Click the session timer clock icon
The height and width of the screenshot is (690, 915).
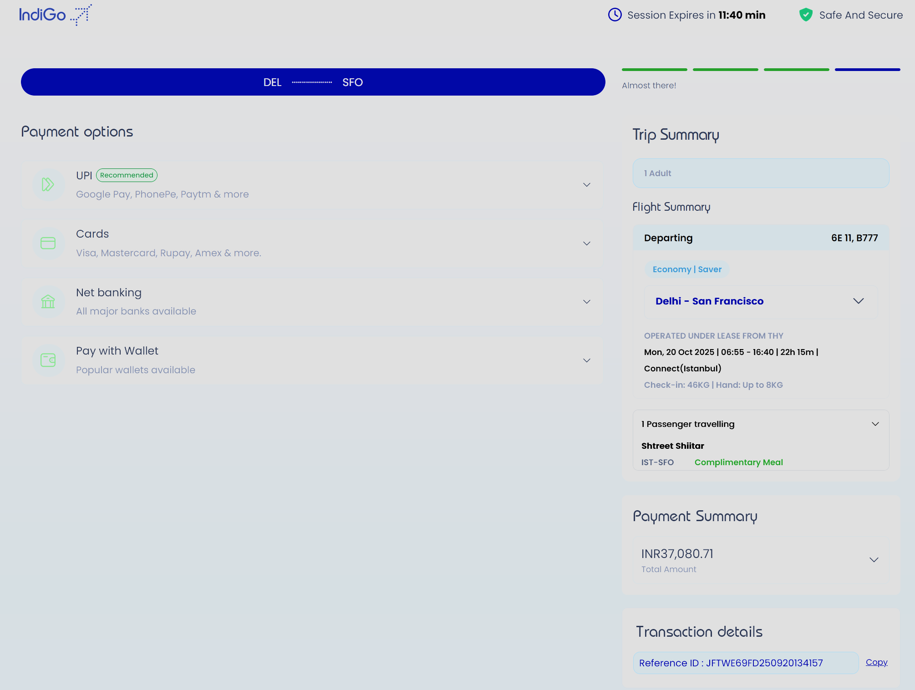coord(615,15)
